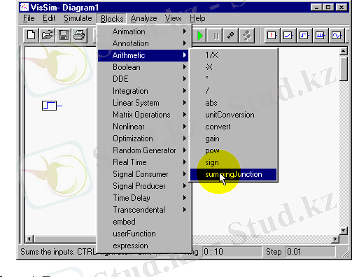Viewport: 352px width, 277px height.
Task: Insert a step block from toolbar
Action: tap(304, 36)
